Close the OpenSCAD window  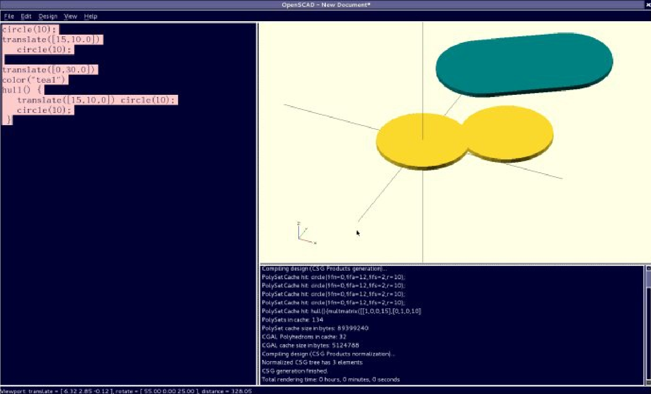648,5
